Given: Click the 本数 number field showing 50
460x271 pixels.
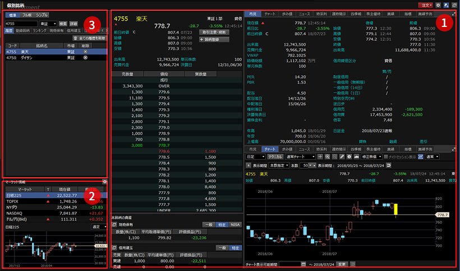Looking at the screenshot, I should coord(304,166).
